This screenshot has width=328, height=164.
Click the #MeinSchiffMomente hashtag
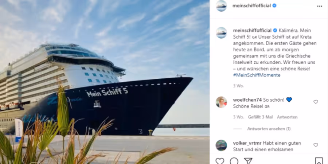pos(257,75)
